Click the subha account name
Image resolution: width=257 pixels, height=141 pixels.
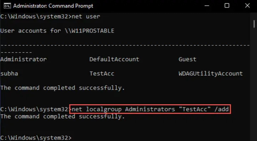click(9, 74)
